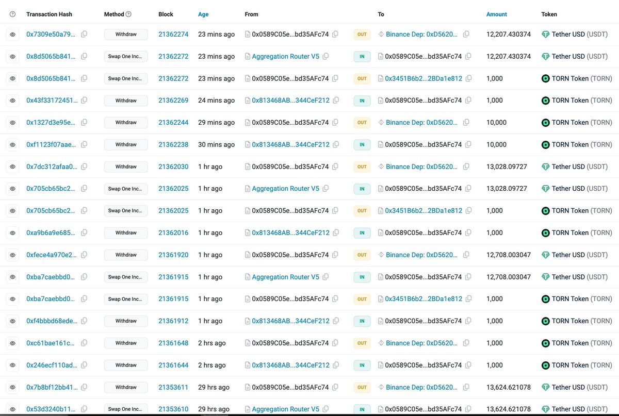This screenshot has width=619, height=416.
Task: Copy 0x813468AB address in block 21362269 row
Action: click(x=336, y=101)
